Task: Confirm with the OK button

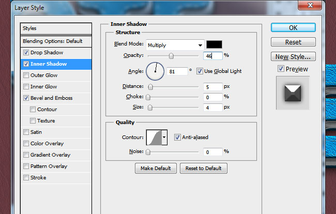Action: pos(293,27)
